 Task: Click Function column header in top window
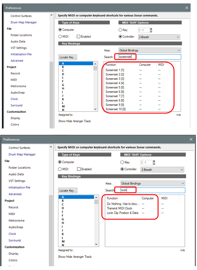[x=121, y=65]
